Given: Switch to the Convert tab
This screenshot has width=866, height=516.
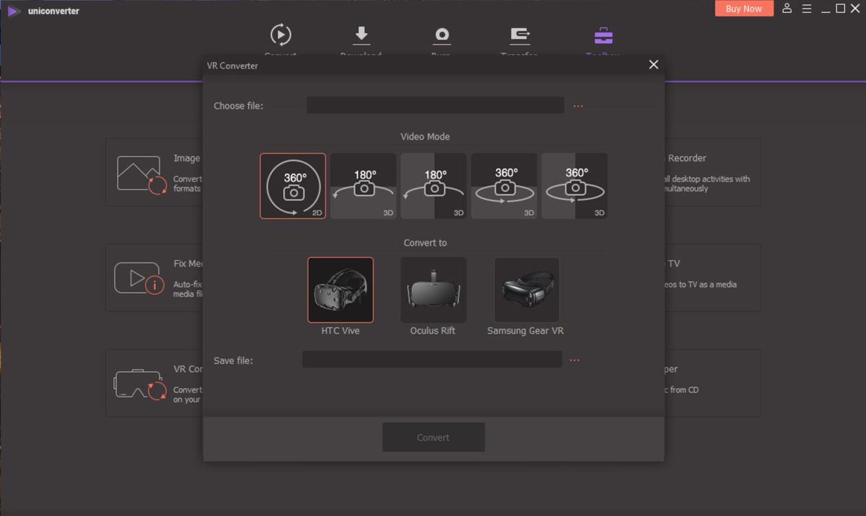Looking at the screenshot, I should (280, 35).
